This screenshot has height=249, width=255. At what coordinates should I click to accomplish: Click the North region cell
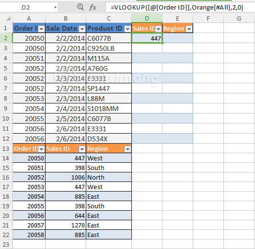(109, 177)
